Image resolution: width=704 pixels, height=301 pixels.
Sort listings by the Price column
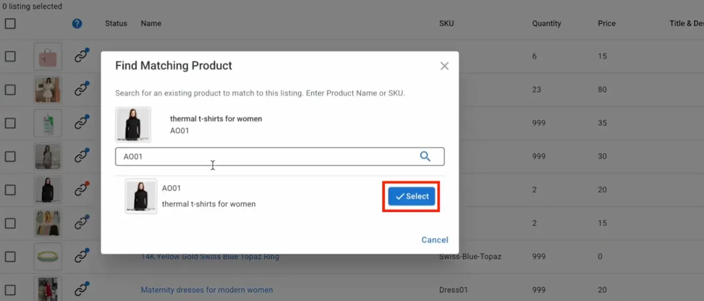(x=606, y=23)
